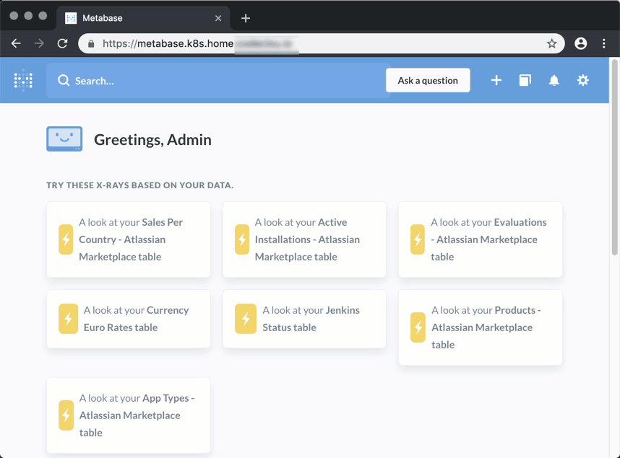This screenshot has width=620, height=458.
Task: Click the lightning icon on Jenkins Status card
Action: pyautogui.click(x=246, y=319)
